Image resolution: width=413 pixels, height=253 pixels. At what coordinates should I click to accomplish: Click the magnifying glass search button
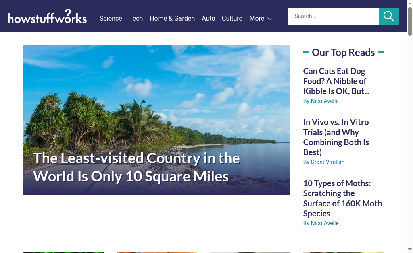point(388,16)
